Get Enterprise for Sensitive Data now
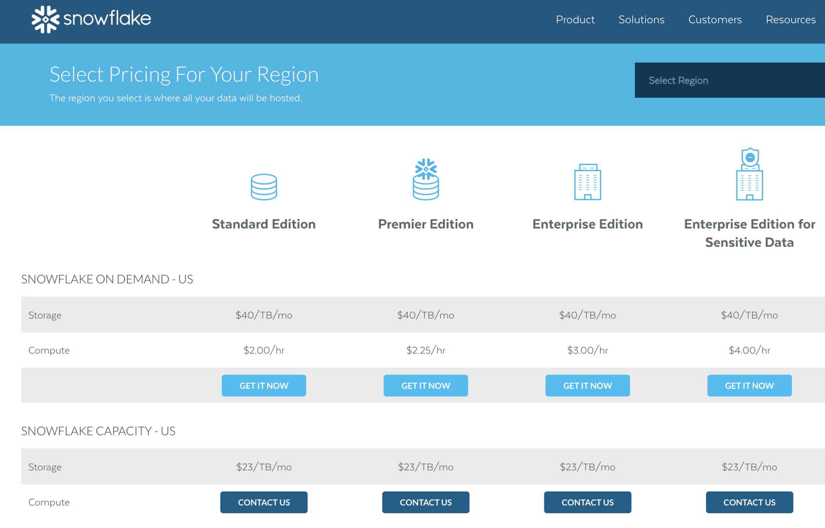This screenshot has height=528, width=825. 749,386
